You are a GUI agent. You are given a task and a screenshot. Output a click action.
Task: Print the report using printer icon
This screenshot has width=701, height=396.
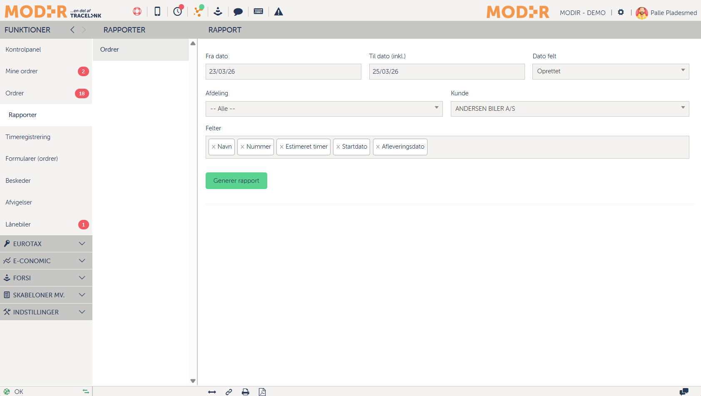click(246, 392)
